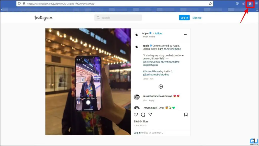This screenshot has height=146, width=259.
Task: Click the highlighted extension icon in toolbar
Action: (x=250, y=4)
